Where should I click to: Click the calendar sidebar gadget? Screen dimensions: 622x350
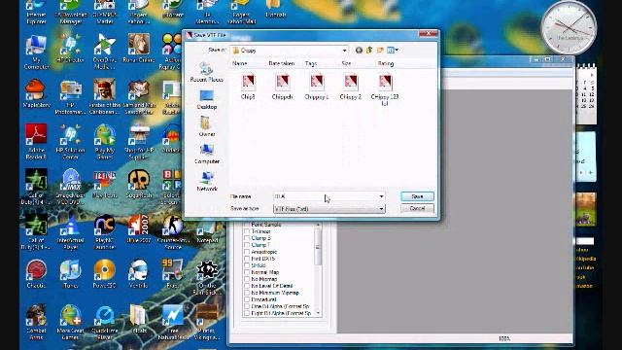tap(586, 93)
